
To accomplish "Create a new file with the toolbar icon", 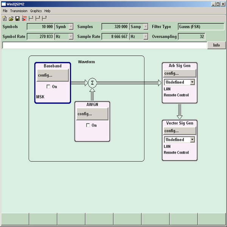I will coord(5,19).
